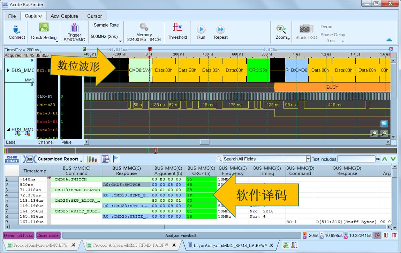
Task: Click the Stack DSO icon
Action: click(307, 29)
